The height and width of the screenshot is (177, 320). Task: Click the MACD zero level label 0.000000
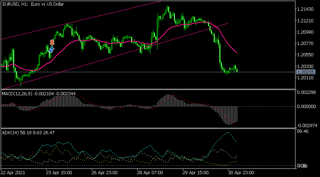[x=306, y=107]
